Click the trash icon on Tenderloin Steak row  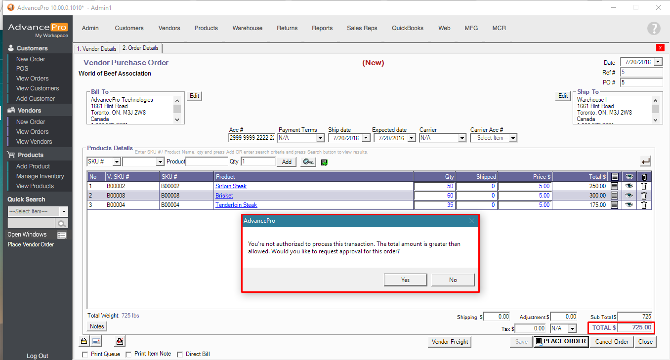point(644,205)
